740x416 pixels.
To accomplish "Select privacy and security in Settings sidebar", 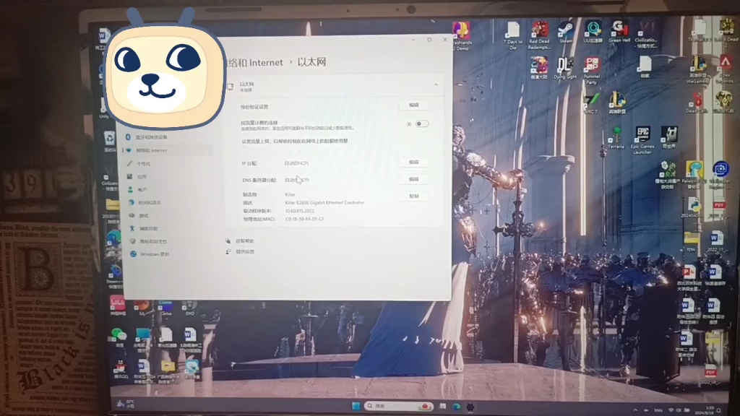I will (153, 241).
